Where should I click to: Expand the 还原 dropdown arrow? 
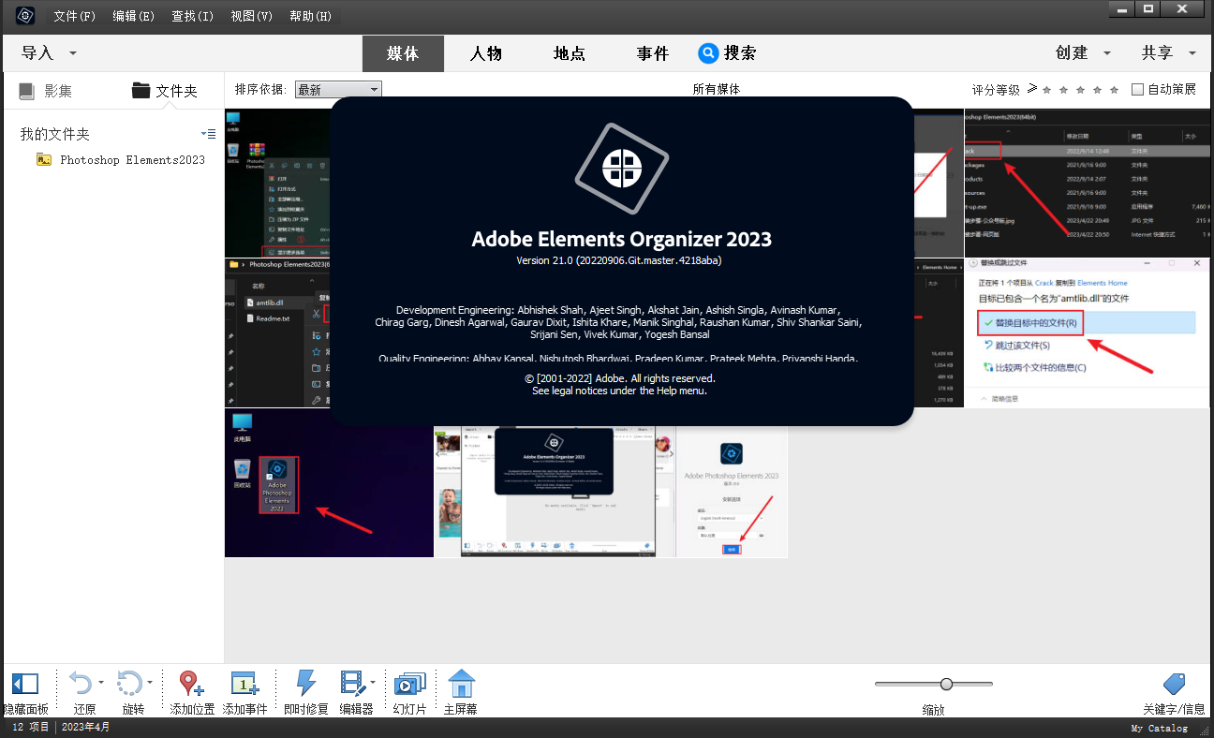(101, 683)
